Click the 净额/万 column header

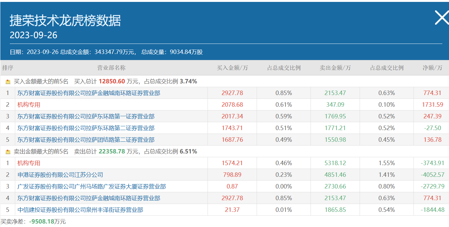click(433, 68)
